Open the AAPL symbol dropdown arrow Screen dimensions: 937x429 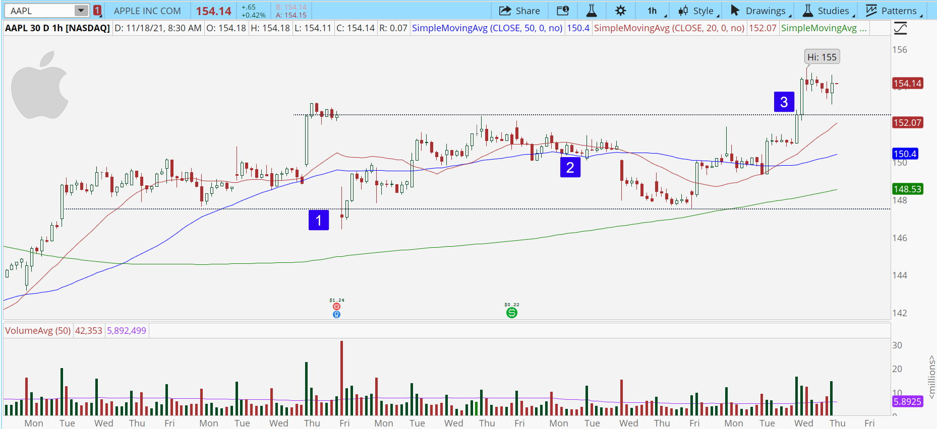tap(81, 11)
